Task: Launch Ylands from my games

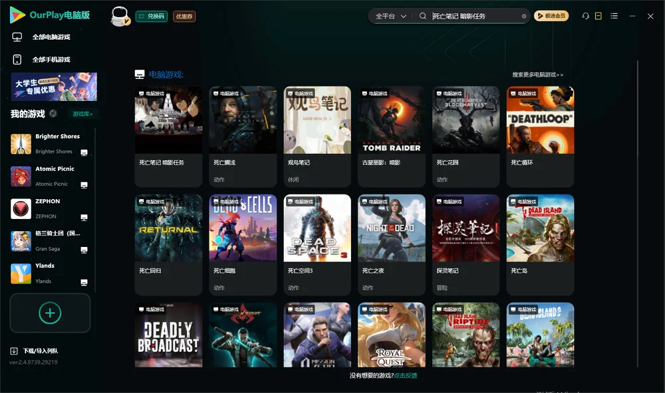Action: 50,274
